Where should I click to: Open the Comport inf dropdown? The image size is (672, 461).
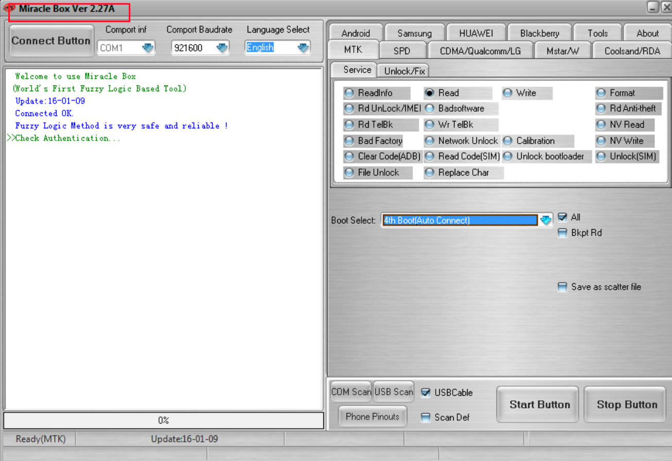click(148, 48)
